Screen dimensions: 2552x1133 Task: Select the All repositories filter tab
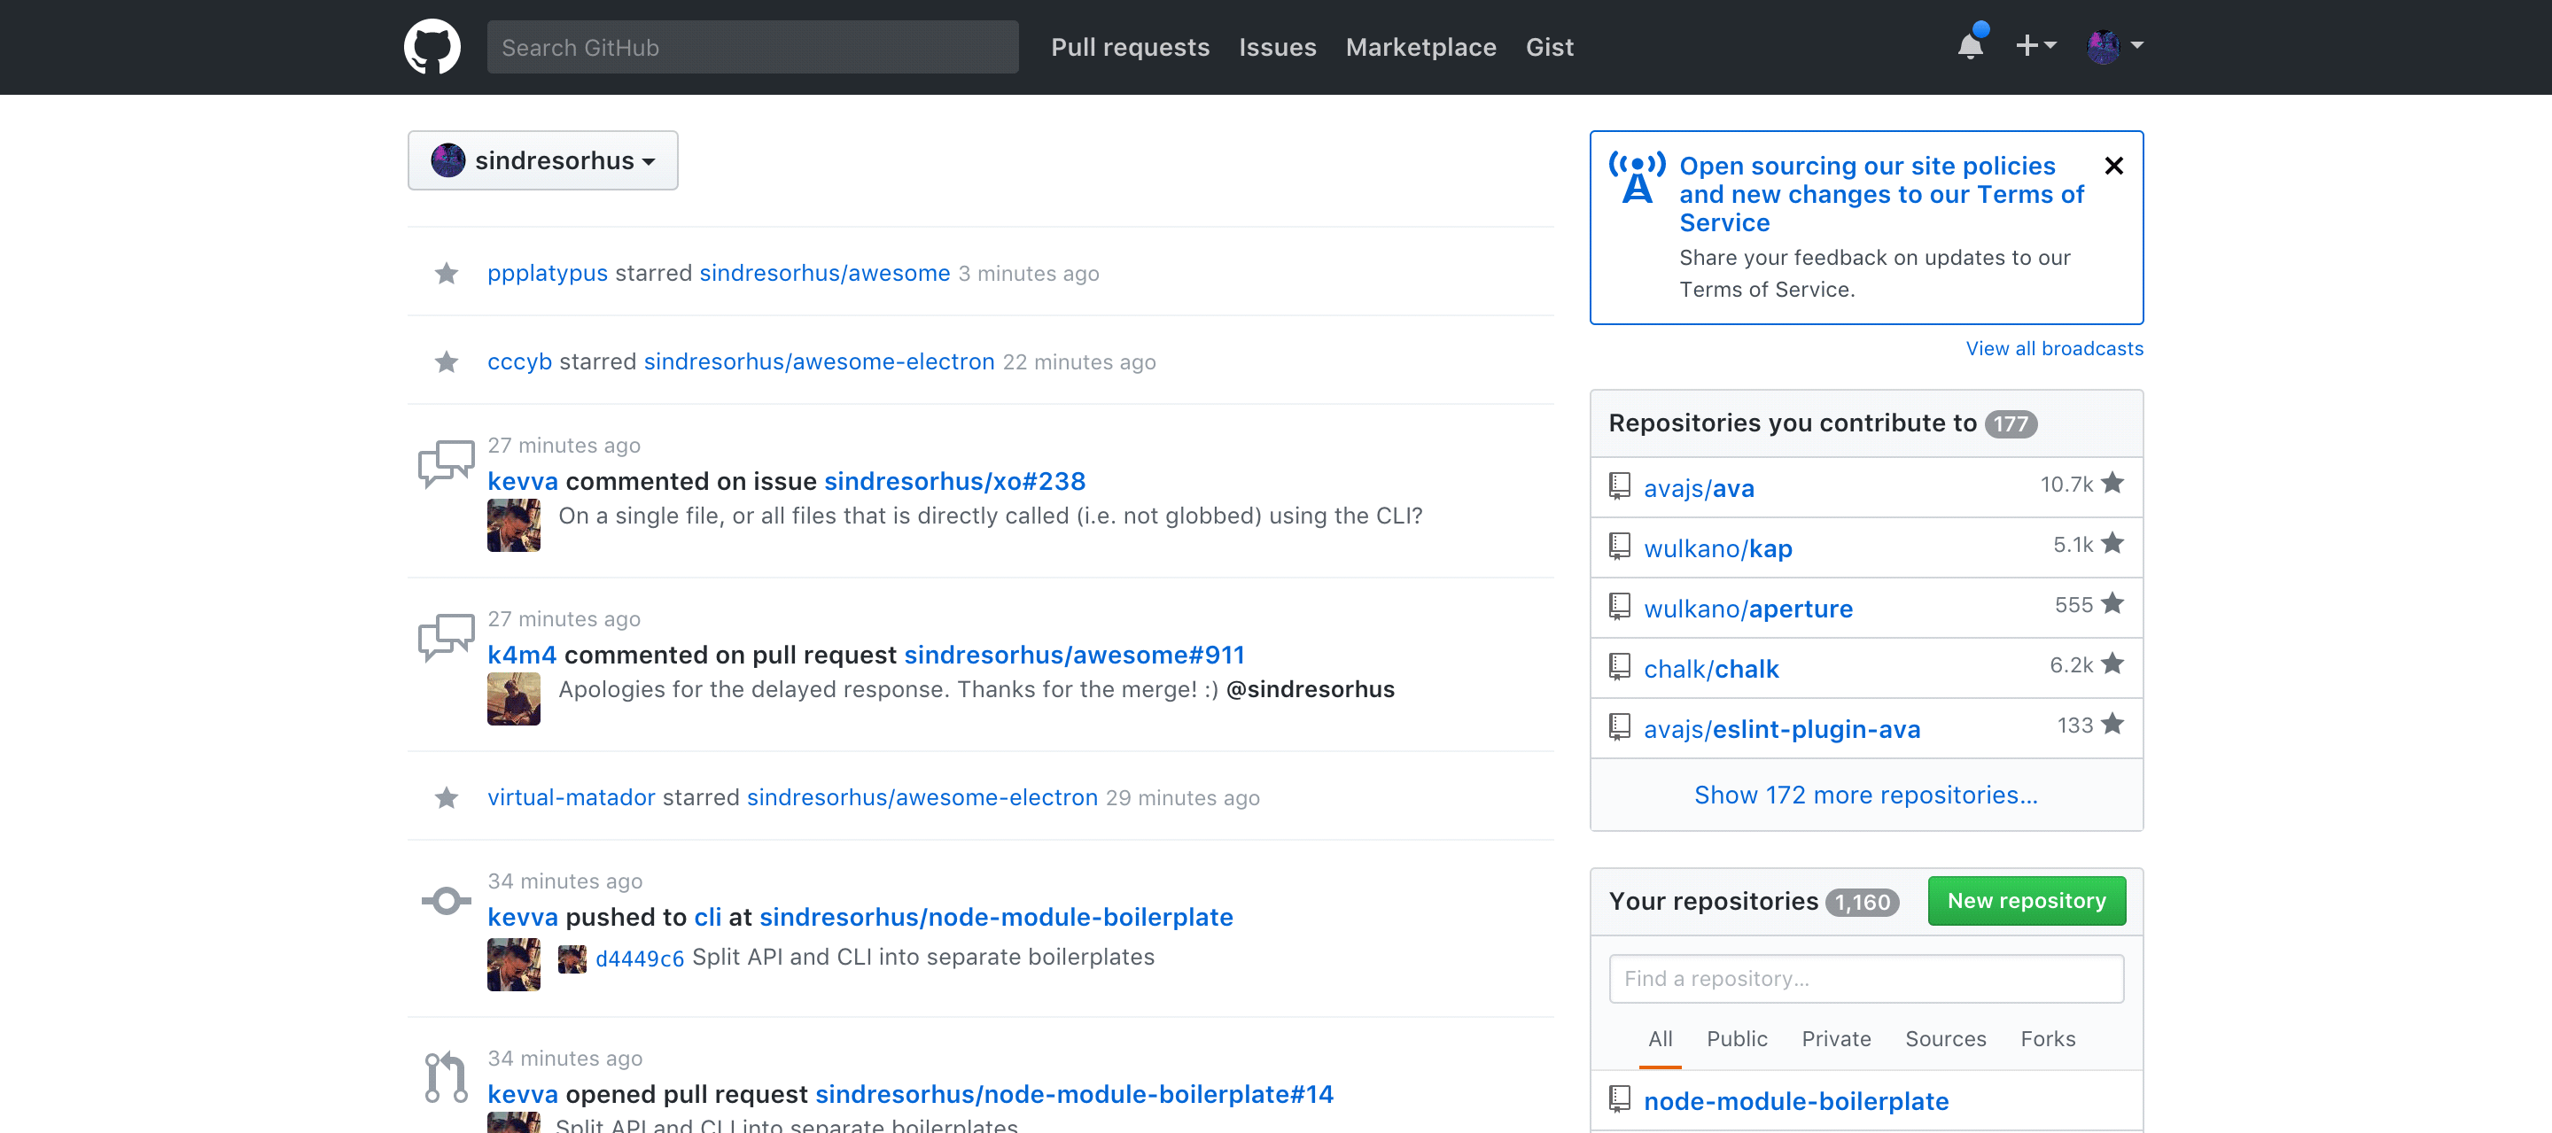[x=1661, y=1039]
